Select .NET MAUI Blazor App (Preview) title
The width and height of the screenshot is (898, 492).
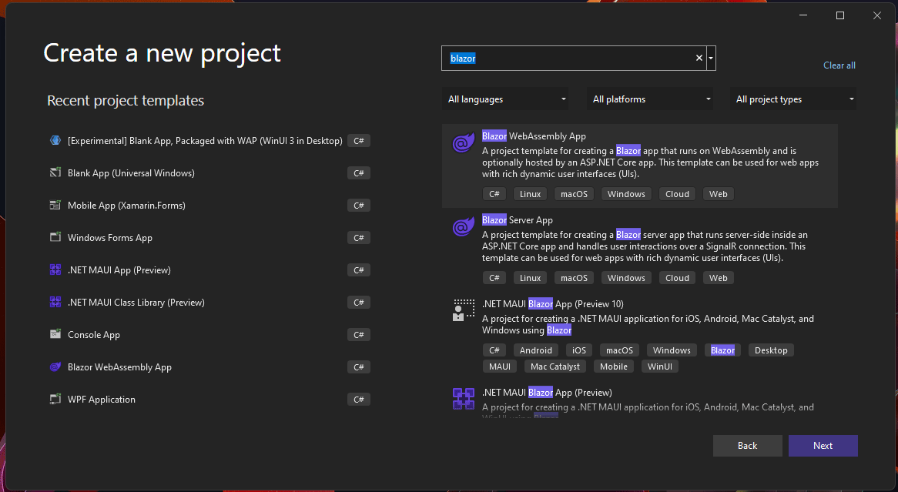[x=547, y=393]
